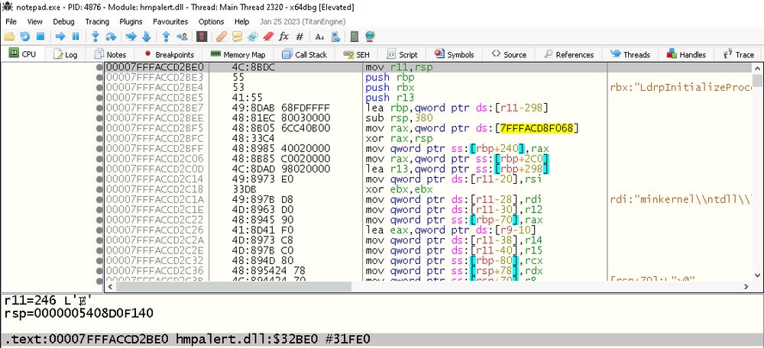The image size is (764, 348).
Task: Click the intermodular calls icon
Action: tap(335, 37)
